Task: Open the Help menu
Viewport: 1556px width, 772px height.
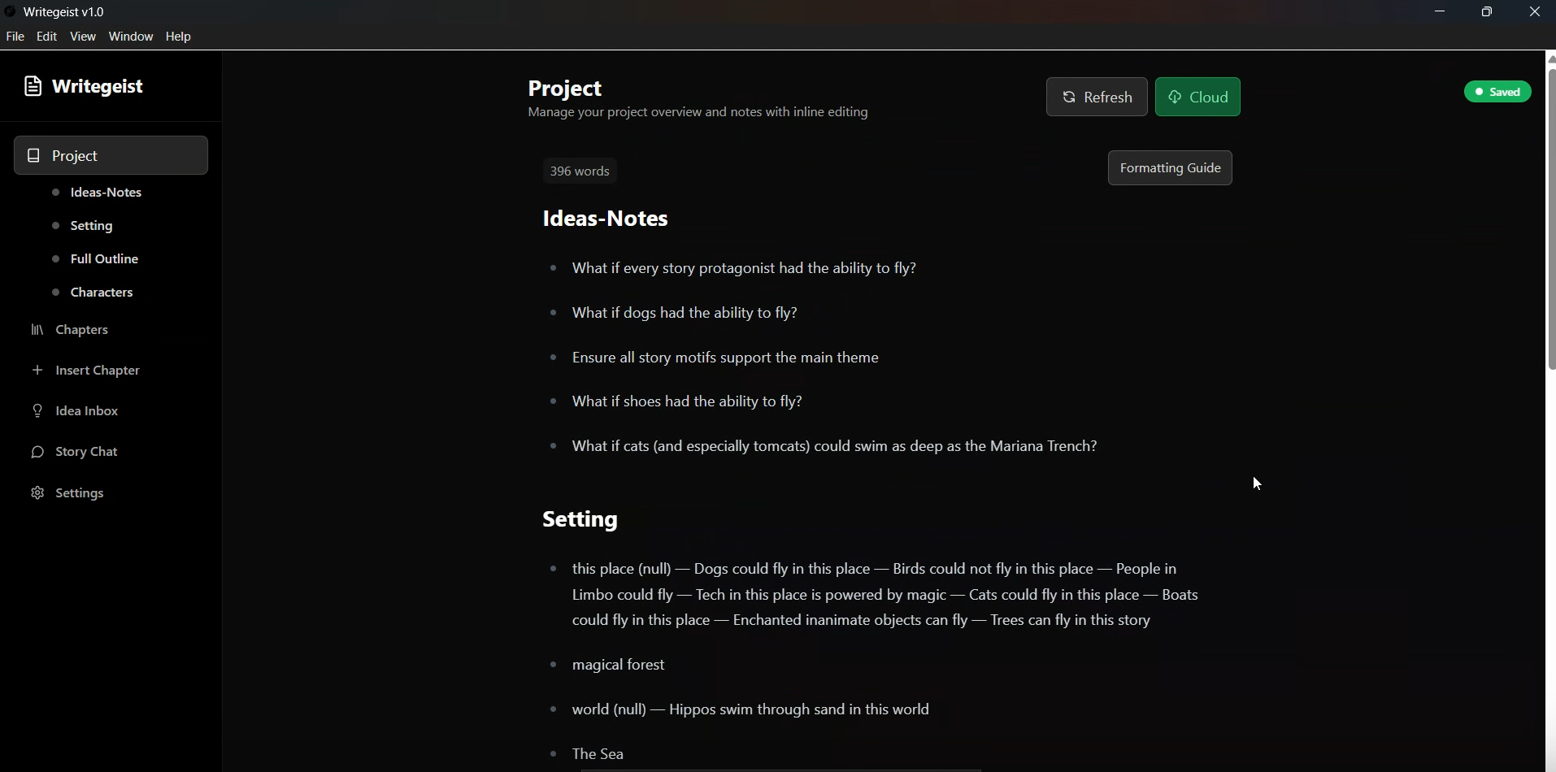Action: (179, 37)
